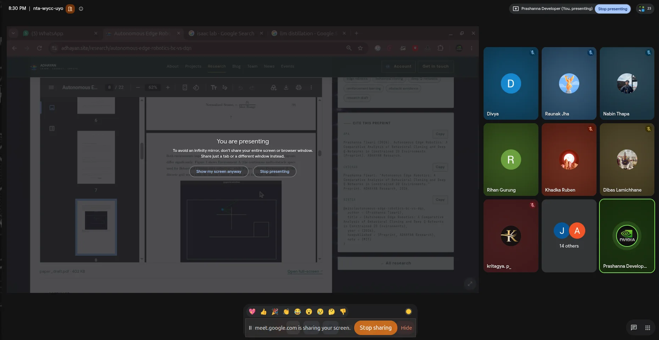Open the activities grid menu
This screenshot has width=659, height=340.
[648, 328]
